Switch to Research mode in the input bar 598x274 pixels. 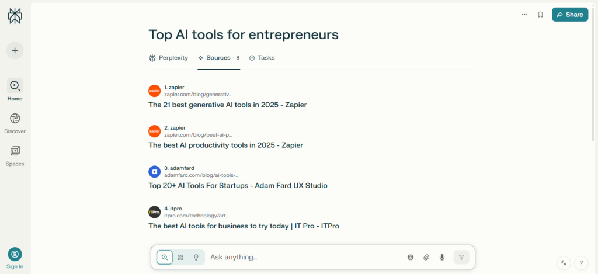pos(180,257)
